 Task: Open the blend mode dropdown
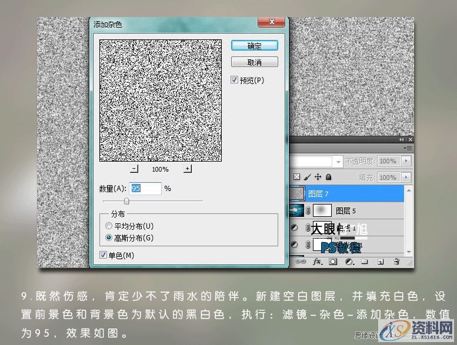pyautogui.click(x=338, y=161)
